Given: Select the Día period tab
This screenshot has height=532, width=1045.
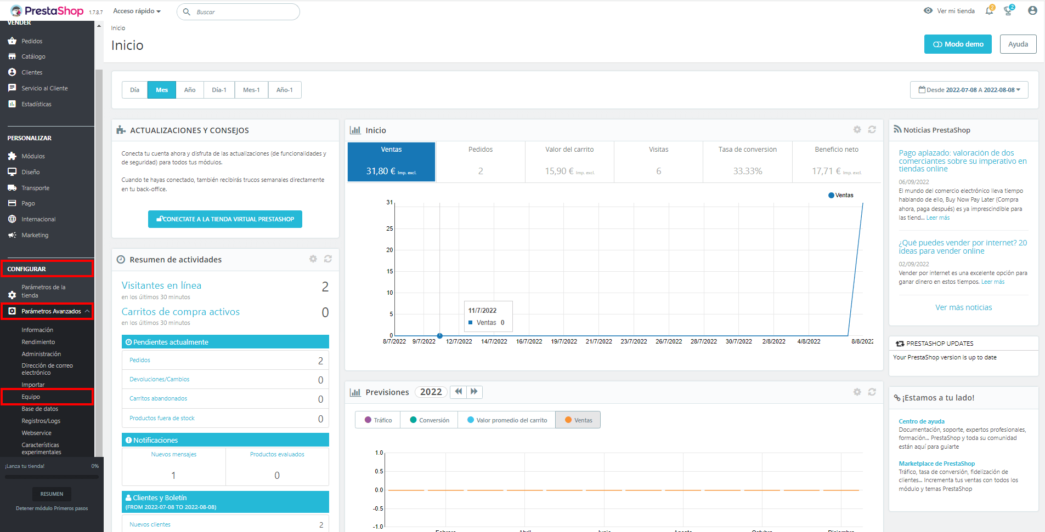Looking at the screenshot, I should pos(134,90).
